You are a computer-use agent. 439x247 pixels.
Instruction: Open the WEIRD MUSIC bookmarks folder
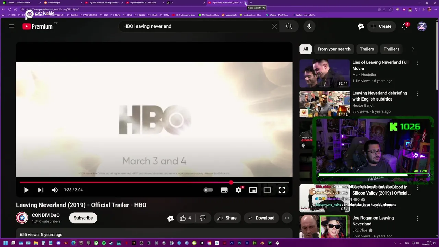click(89, 15)
